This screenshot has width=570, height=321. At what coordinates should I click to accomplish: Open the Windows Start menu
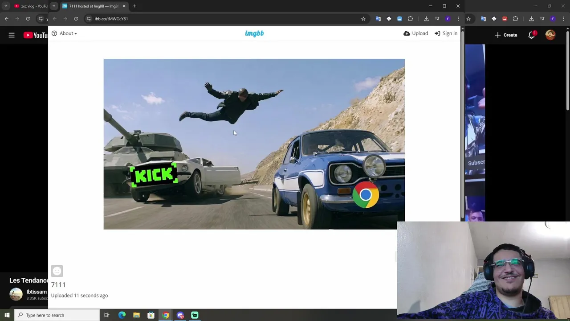pyautogui.click(x=7, y=315)
